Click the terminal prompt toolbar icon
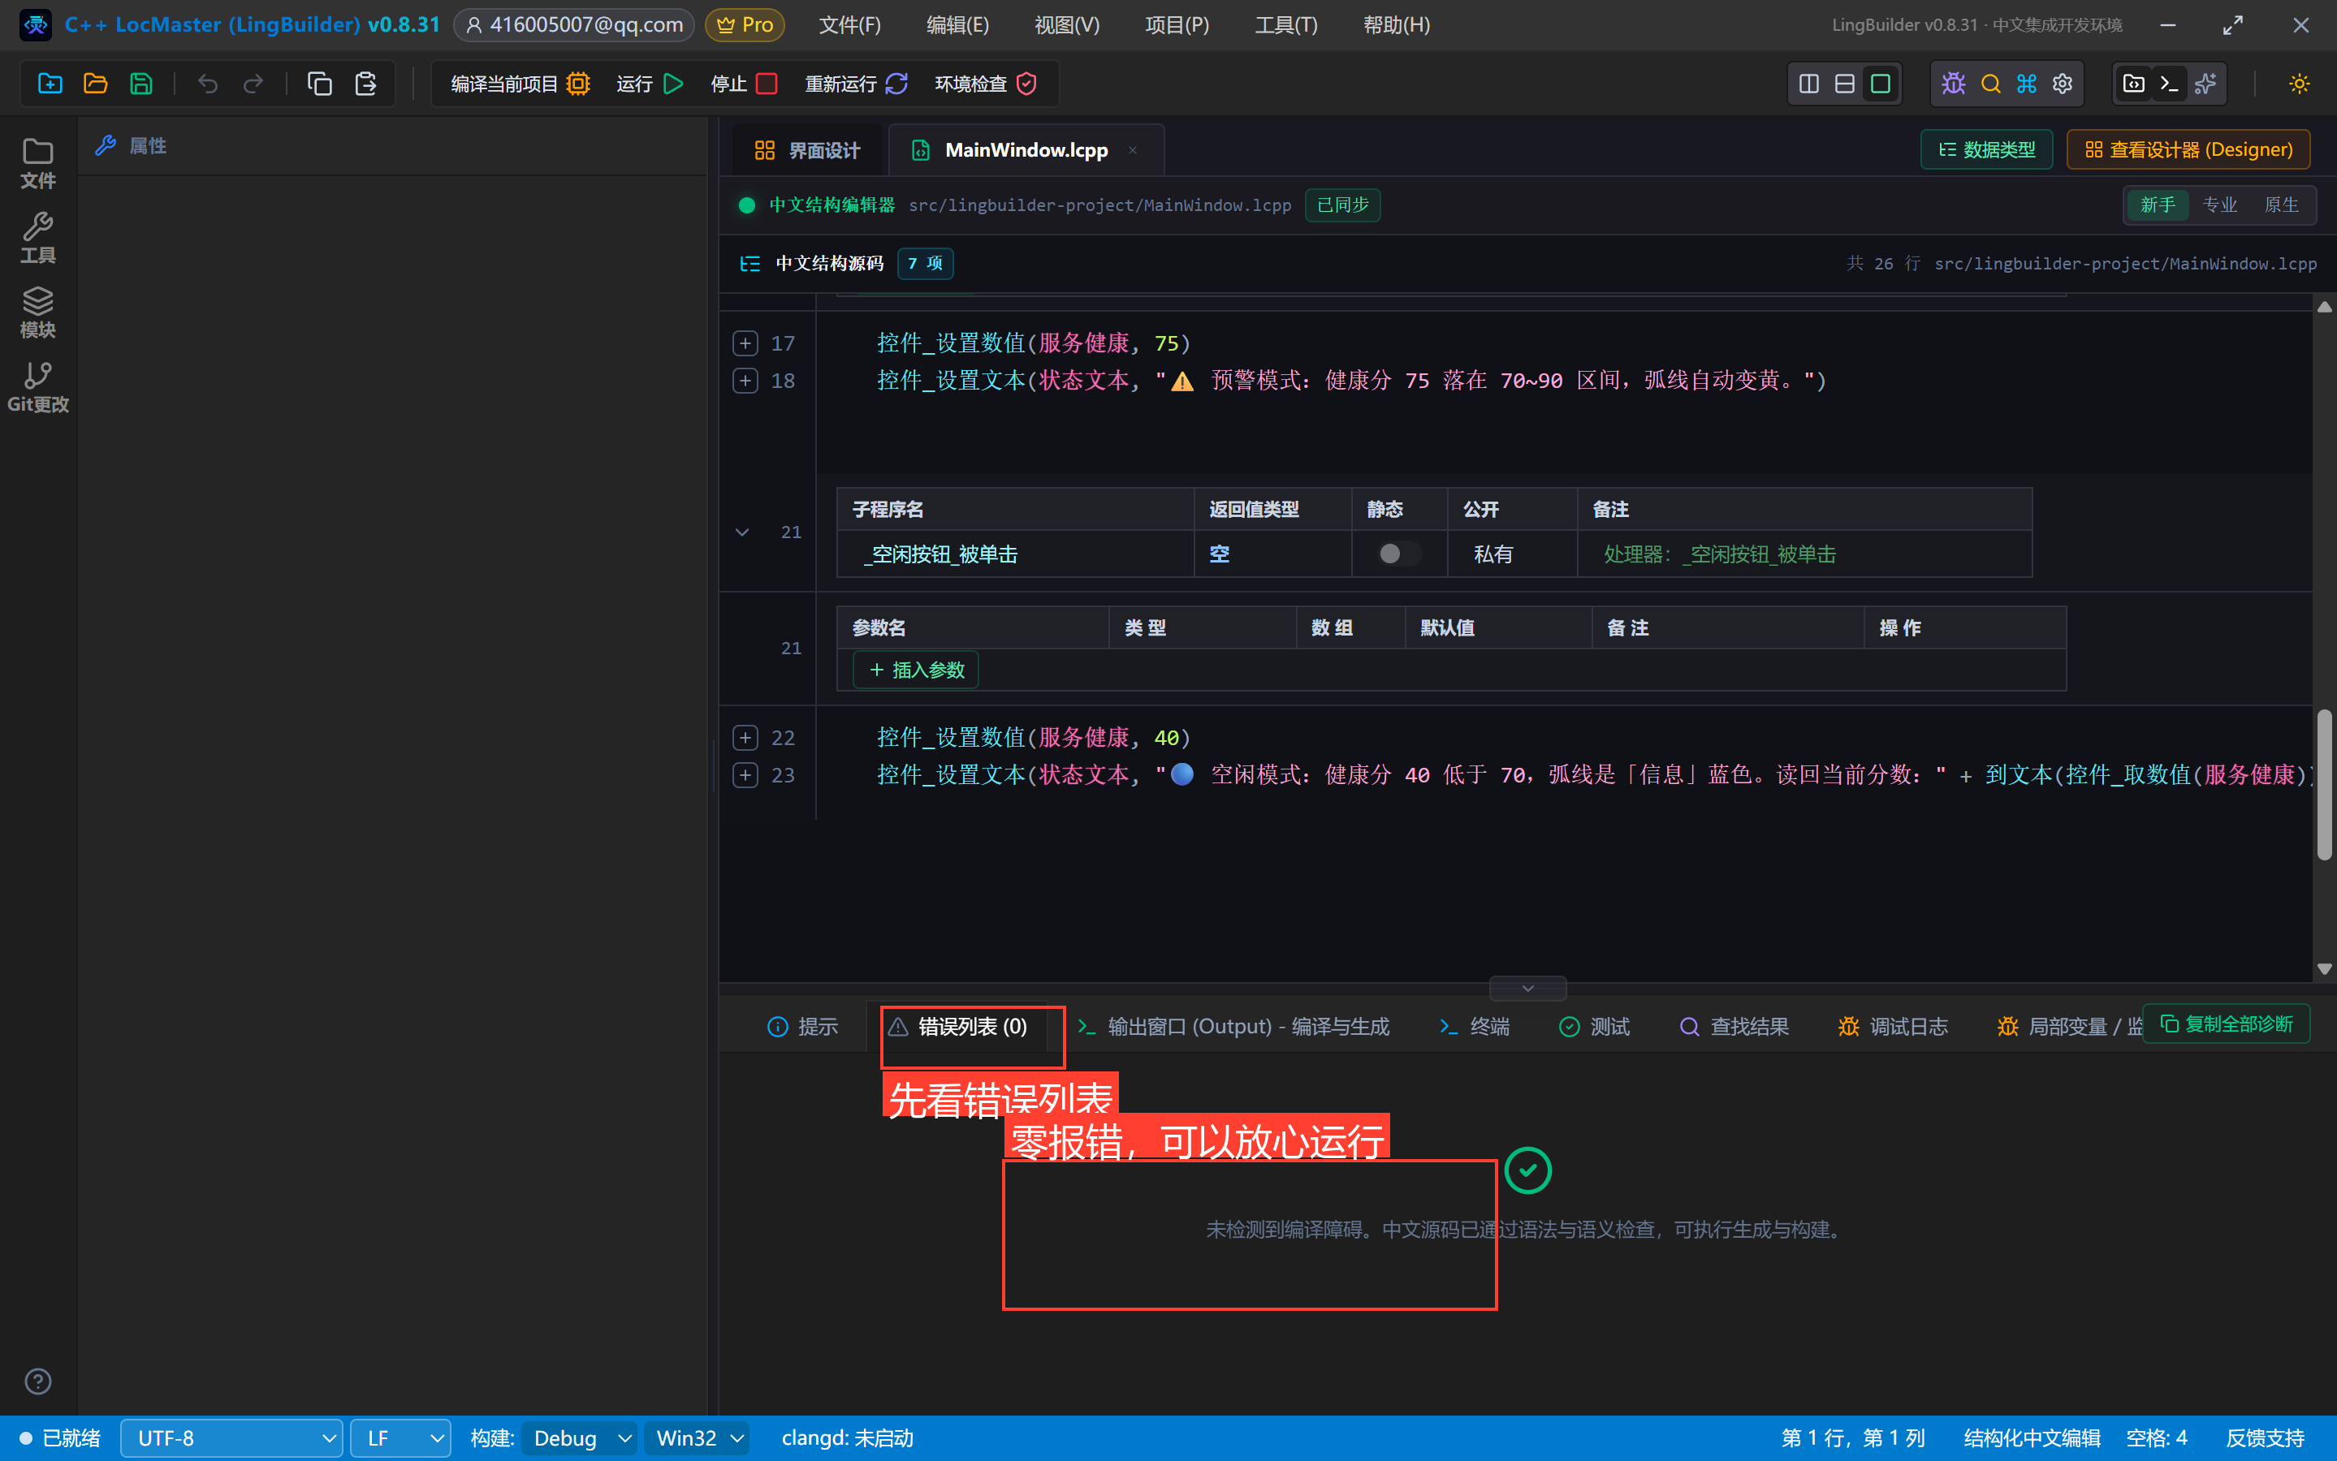Image resolution: width=2337 pixels, height=1461 pixels. (x=2169, y=84)
